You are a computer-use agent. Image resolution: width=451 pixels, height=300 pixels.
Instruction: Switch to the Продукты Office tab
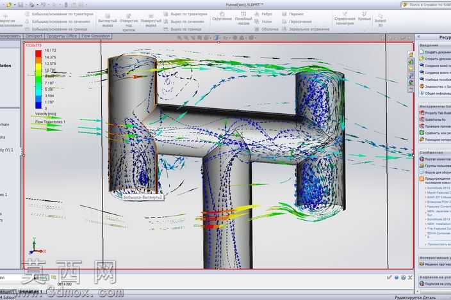click(61, 36)
